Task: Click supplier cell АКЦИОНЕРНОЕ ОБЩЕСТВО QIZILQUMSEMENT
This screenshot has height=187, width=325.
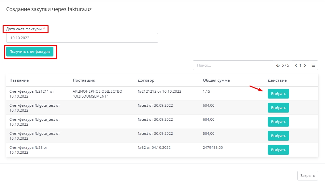Action: tap(97, 94)
